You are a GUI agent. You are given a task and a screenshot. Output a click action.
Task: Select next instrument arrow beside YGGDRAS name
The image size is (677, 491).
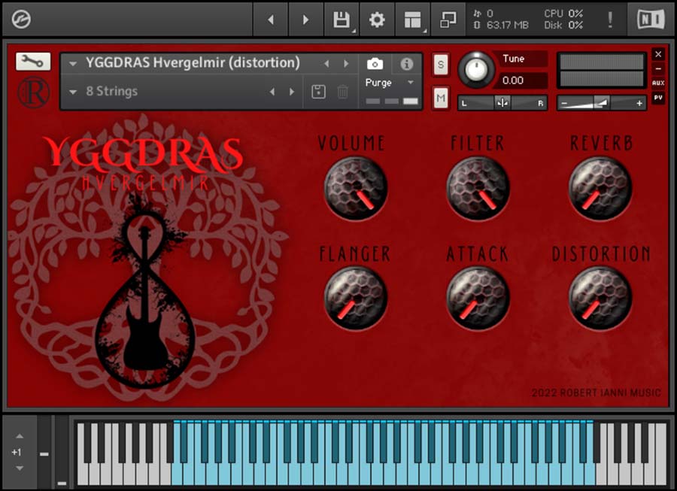coord(346,63)
